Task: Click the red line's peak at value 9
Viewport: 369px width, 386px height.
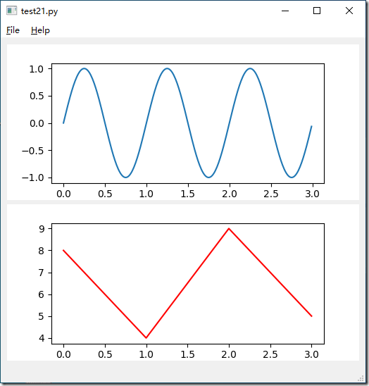Action: coord(229,229)
